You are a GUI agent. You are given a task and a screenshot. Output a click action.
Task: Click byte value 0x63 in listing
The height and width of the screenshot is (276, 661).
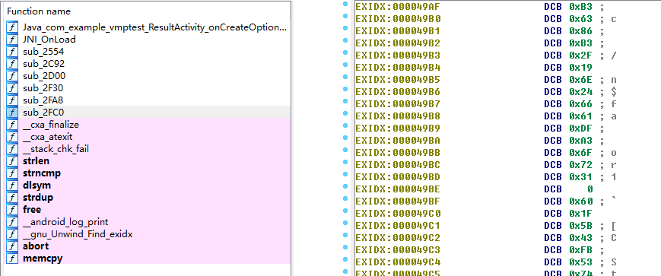pyautogui.click(x=581, y=19)
